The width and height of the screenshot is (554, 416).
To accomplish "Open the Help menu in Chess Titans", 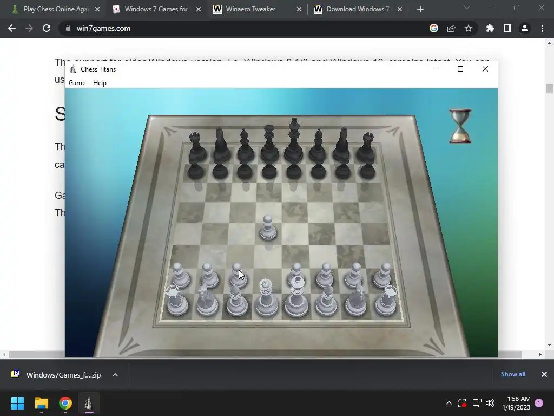I will point(100,83).
